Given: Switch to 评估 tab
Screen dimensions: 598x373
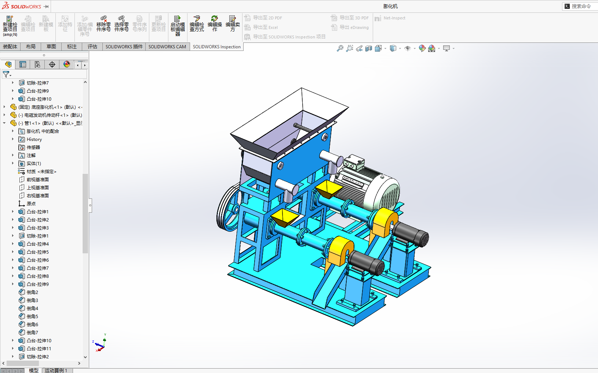Looking at the screenshot, I should (x=92, y=46).
